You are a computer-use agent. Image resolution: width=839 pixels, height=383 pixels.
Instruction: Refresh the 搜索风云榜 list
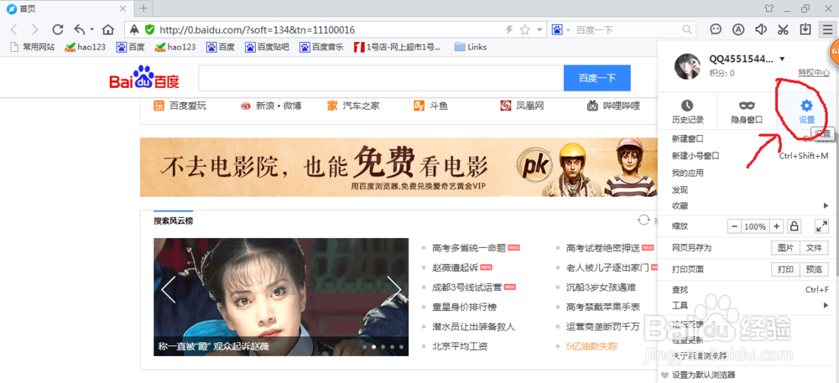[x=644, y=220]
